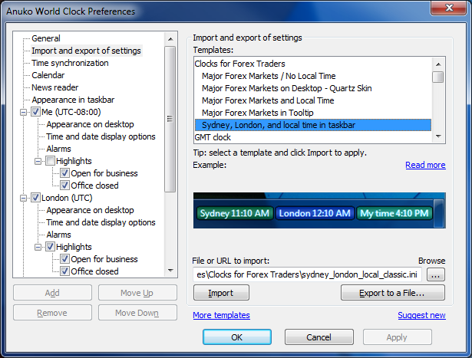Collapse the London (UTC) tree node

tap(23, 198)
